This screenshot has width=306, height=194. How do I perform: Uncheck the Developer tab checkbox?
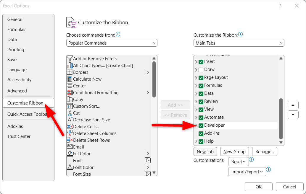point(201,125)
